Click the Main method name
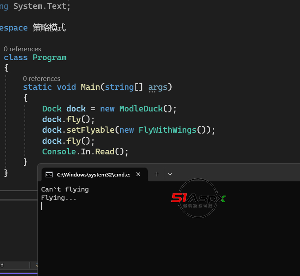300x276 pixels. pyautogui.click(x=90, y=87)
